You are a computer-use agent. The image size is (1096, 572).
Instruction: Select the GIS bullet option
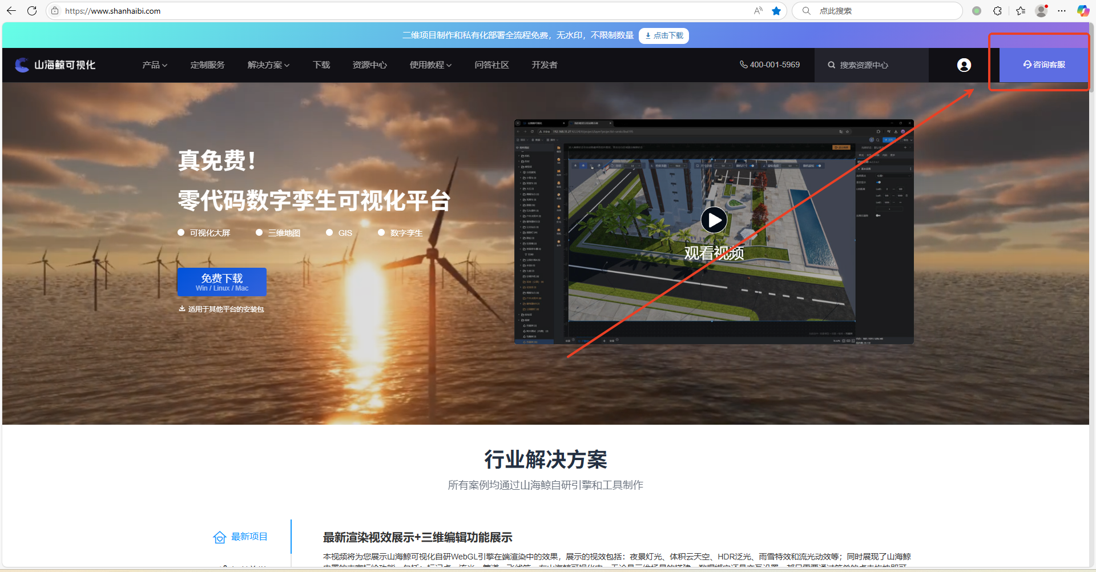point(339,233)
